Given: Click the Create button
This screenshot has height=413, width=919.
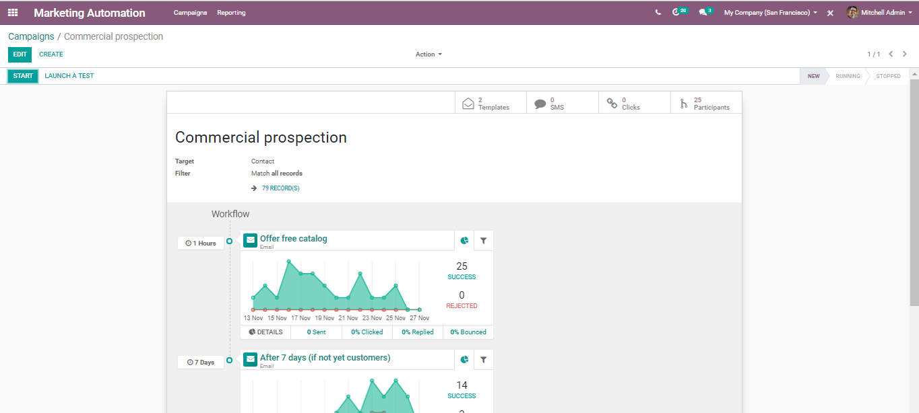Looking at the screenshot, I should click(x=51, y=54).
